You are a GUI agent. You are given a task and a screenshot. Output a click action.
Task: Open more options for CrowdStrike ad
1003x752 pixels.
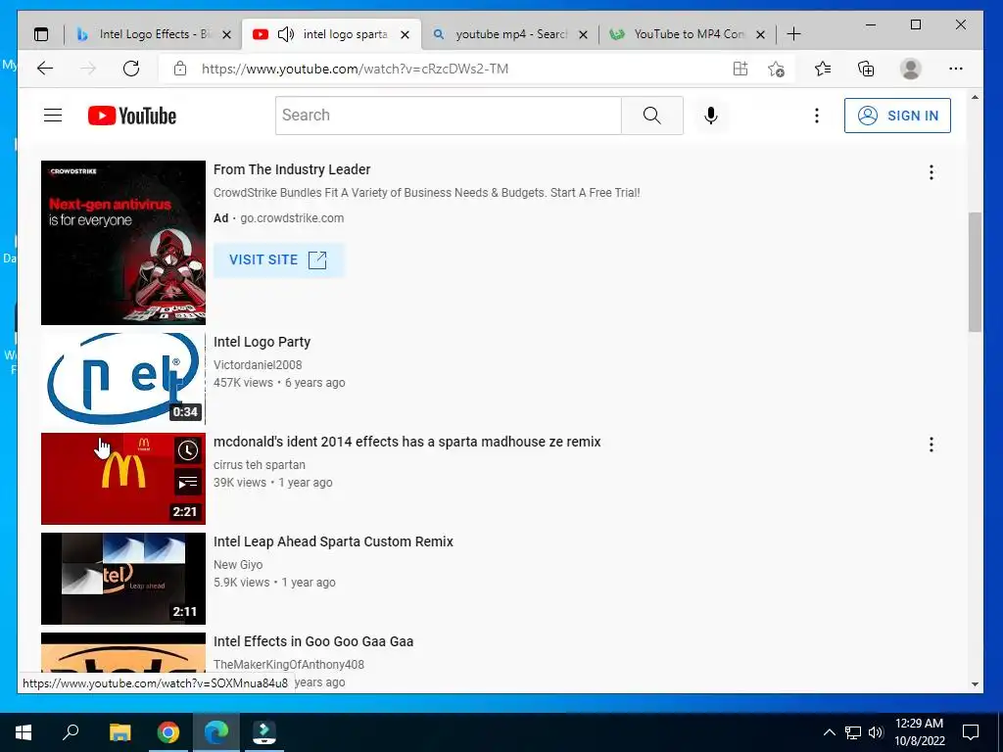click(x=931, y=172)
